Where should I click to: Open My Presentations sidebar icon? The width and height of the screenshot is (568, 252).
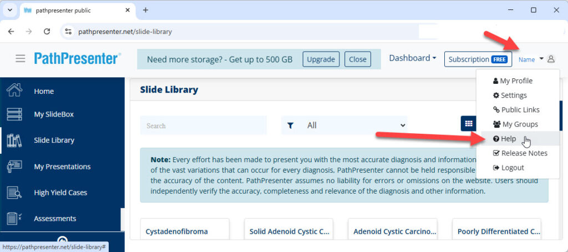tap(14, 167)
